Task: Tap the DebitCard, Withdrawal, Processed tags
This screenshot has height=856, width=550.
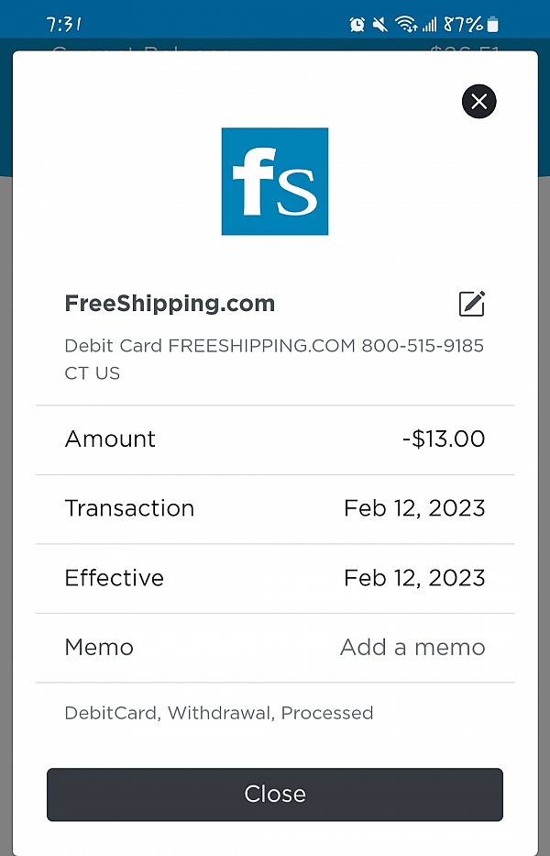Action: coord(218,713)
